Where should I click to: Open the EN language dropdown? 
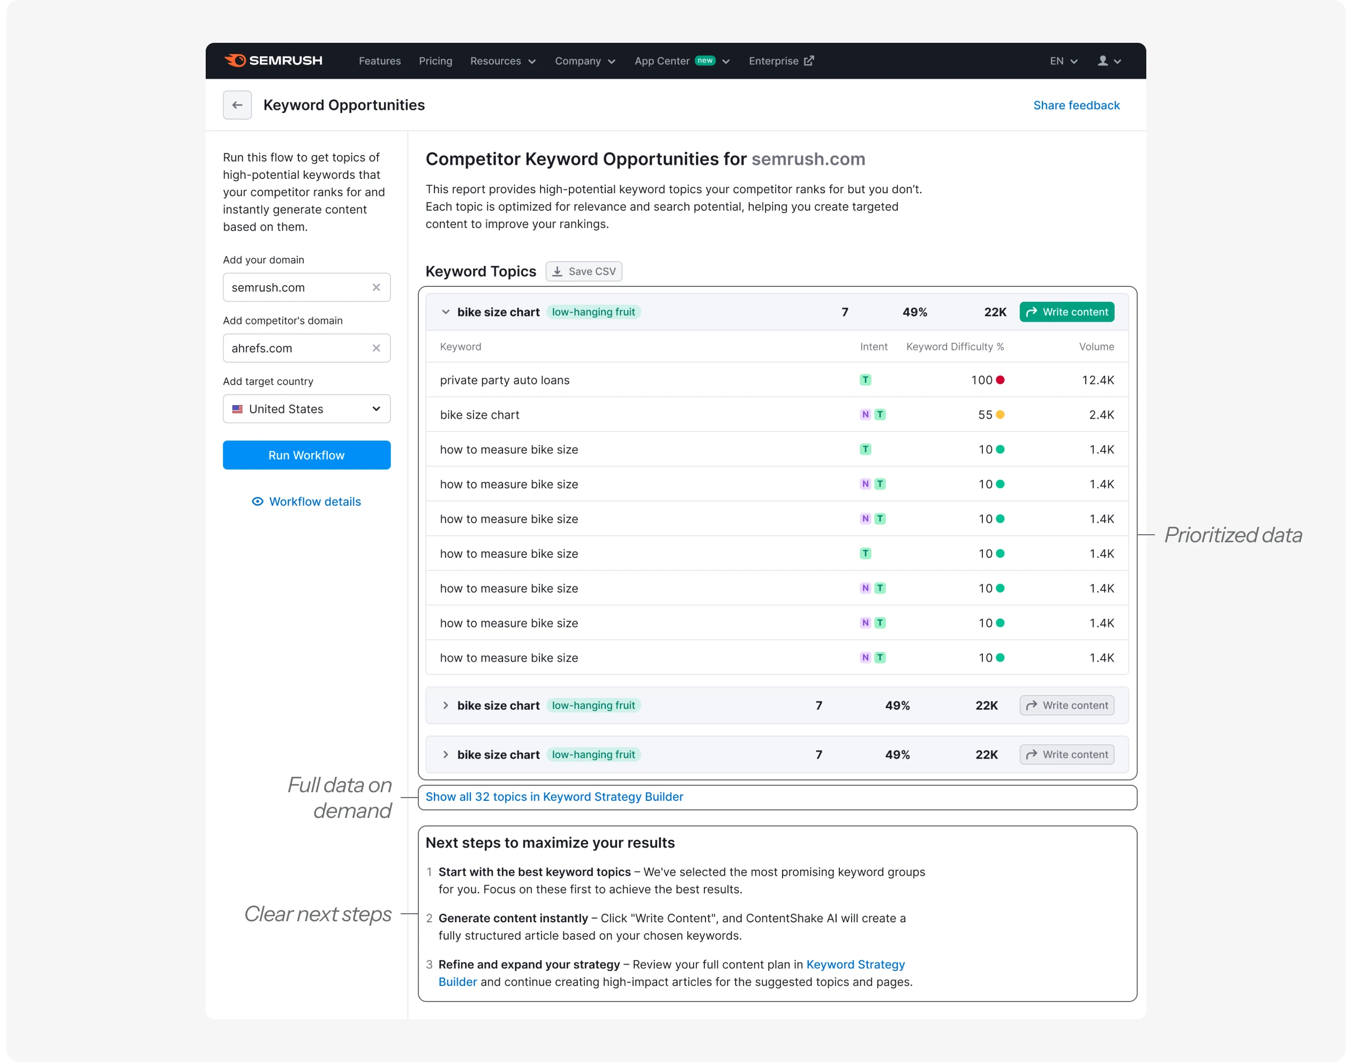click(x=1063, y=61)
